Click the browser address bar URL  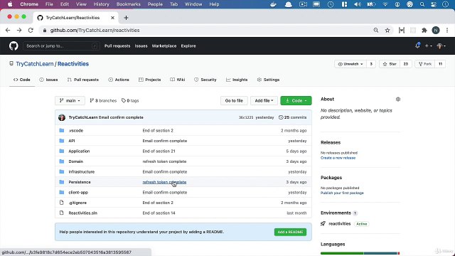click(x=95, y=30)
